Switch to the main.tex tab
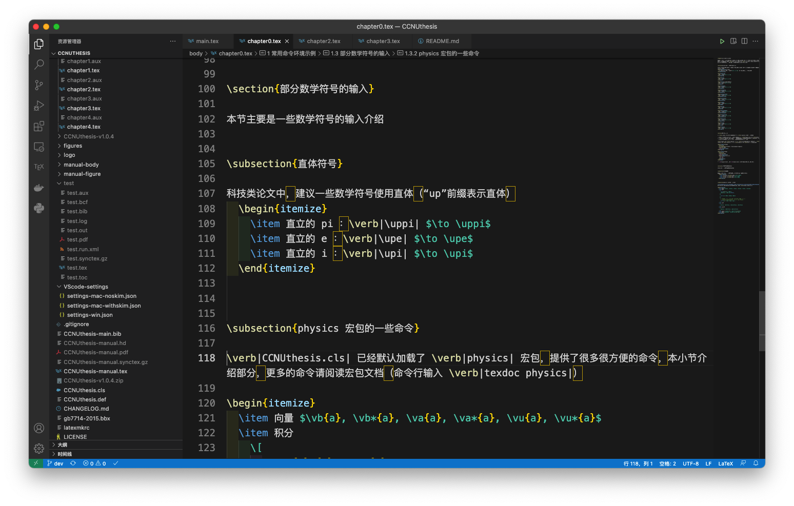This screenshot has width=794, height=506. 207,42
